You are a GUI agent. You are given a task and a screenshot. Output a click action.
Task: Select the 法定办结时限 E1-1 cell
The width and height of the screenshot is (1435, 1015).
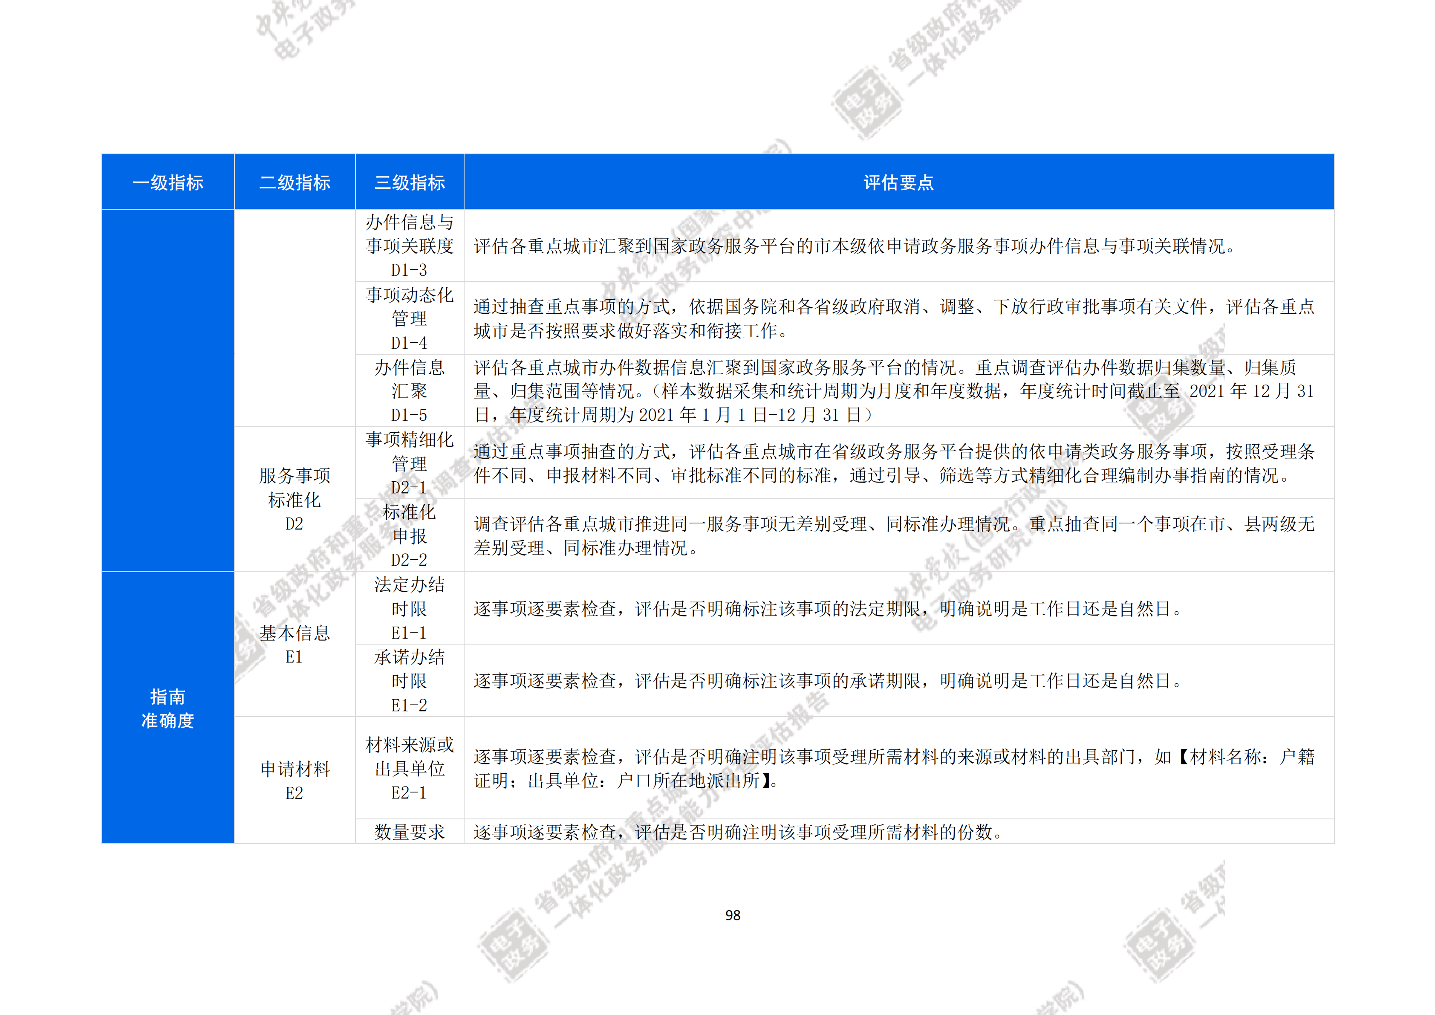coord(410,608)
